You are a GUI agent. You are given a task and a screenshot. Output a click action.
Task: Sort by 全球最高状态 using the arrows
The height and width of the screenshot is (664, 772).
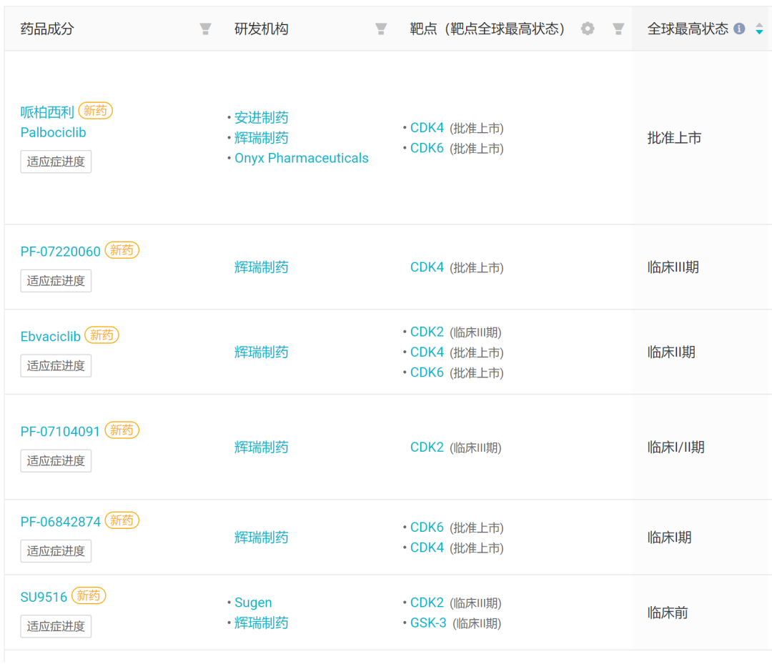[759, 29]
